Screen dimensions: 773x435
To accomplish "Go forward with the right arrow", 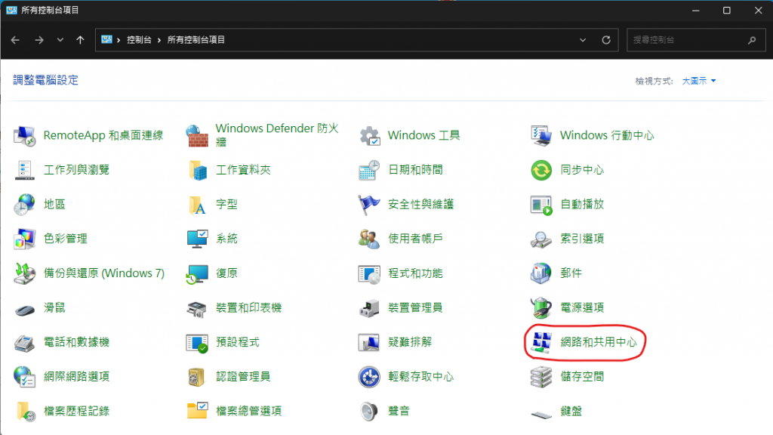I will coord(39,40).
